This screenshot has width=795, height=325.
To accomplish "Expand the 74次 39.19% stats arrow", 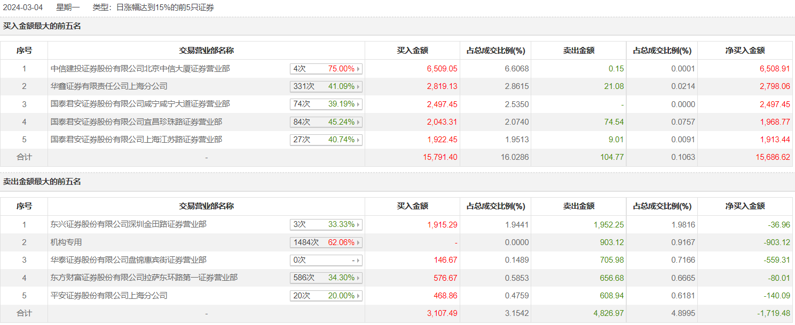I will pyautogui.click(x=358, y=104).
